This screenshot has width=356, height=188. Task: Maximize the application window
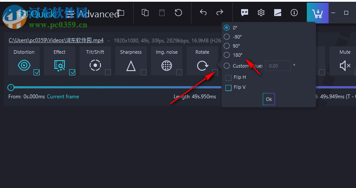click(346, 13)
